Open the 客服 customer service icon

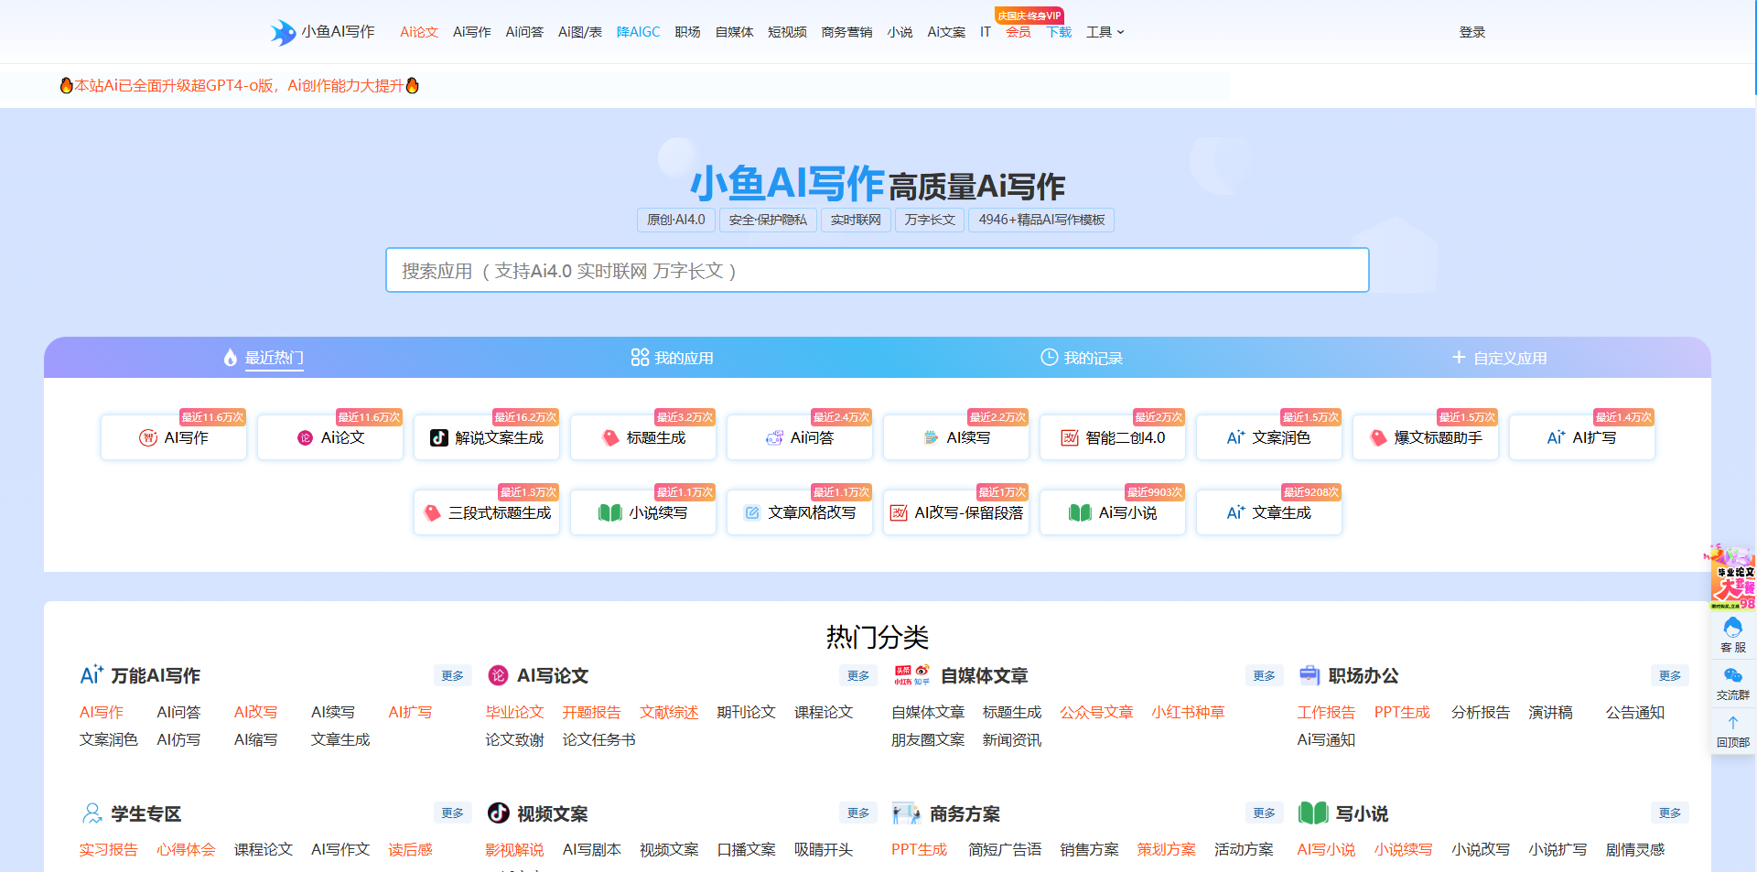pyautogui.click(x=1732, y=628)
